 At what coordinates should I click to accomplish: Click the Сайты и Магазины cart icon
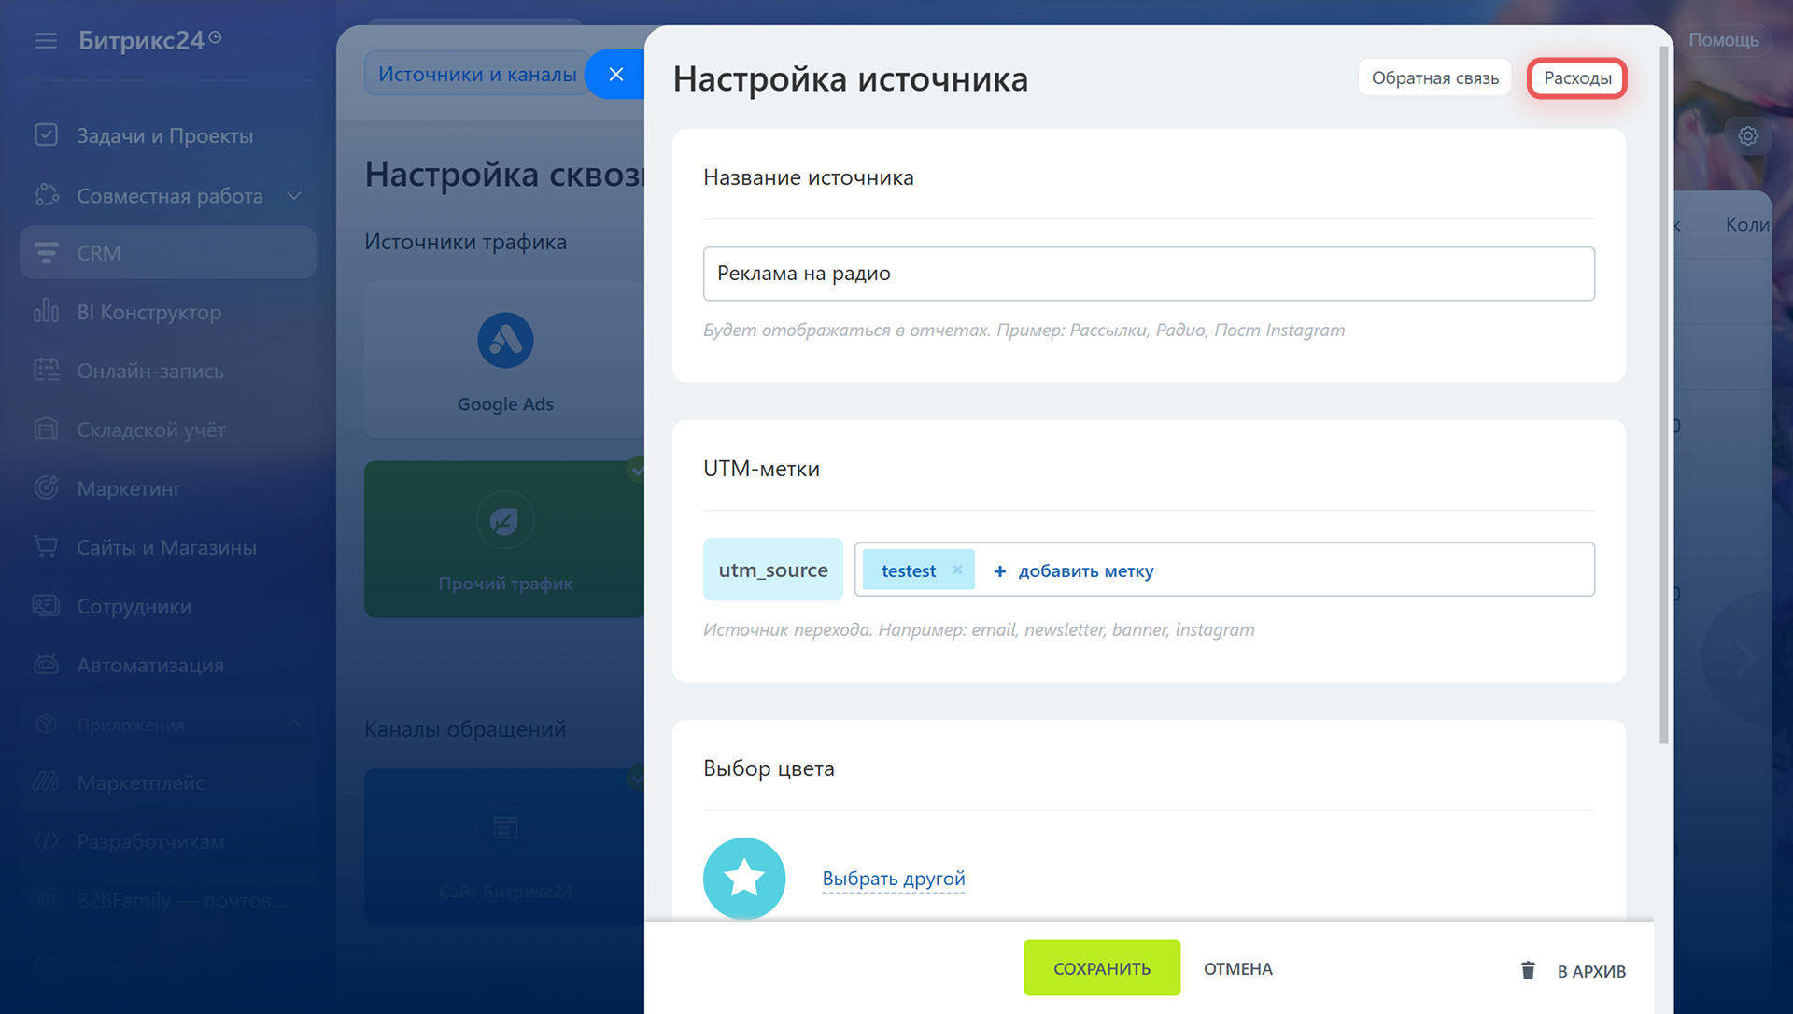pyautogui.click(x=46, y=547)
